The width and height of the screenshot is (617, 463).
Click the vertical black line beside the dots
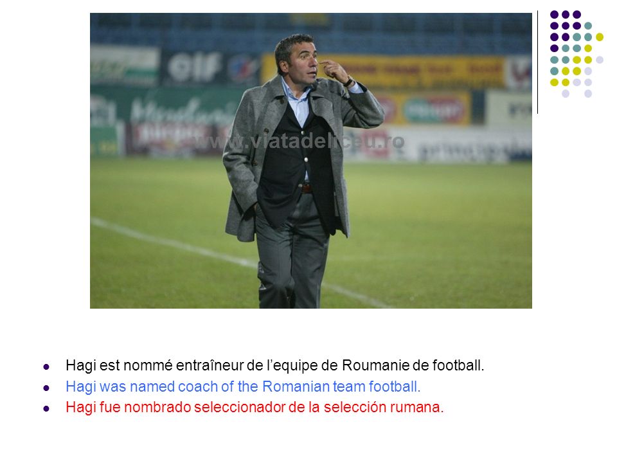[537, 62]
